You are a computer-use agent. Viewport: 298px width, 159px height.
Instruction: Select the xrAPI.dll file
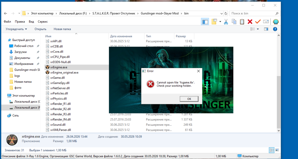(x=56, y=41)
